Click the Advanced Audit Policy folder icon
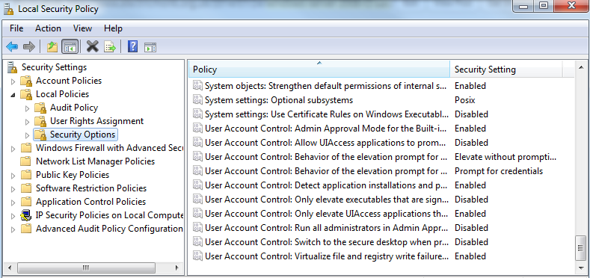 point(26,229)
